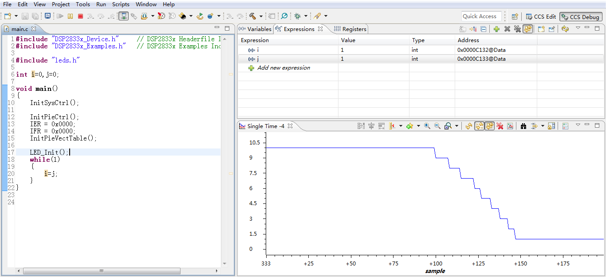Open the Scripts menu

[x=121, y=4]
